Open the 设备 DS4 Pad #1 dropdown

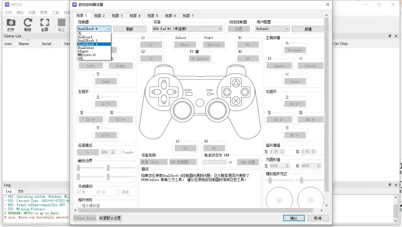[x=187, y=29]
